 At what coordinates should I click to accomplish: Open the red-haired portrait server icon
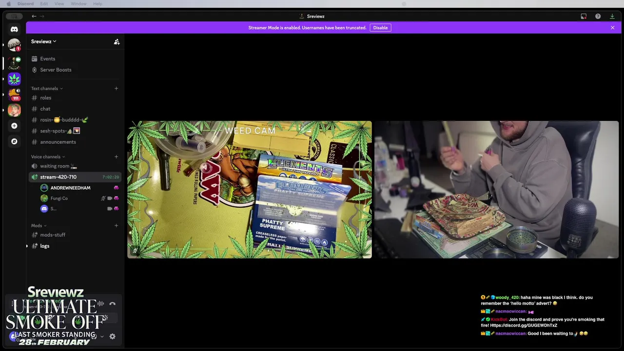pos(14,110)
